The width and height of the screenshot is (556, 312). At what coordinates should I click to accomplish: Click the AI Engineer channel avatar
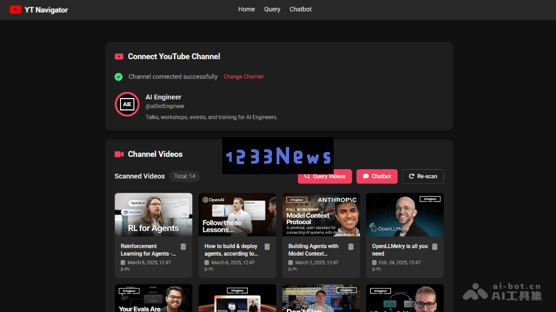click(127, 104)
